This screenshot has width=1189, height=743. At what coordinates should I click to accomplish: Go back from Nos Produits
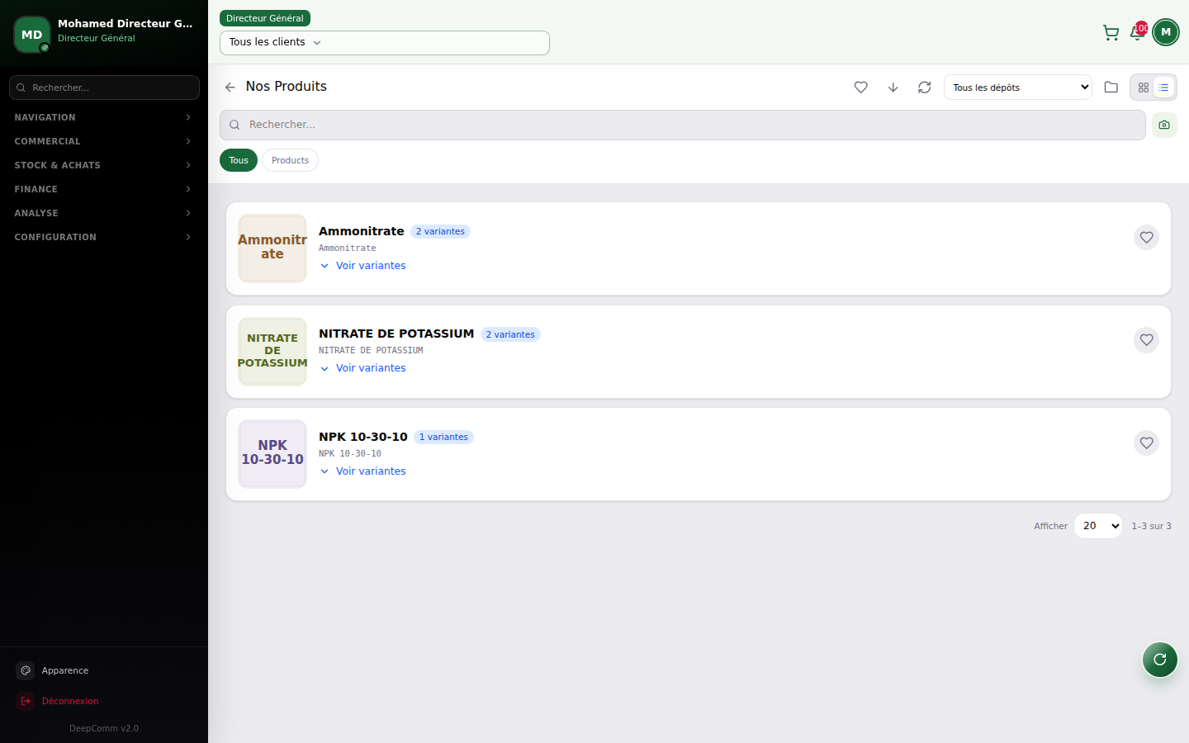230,87
